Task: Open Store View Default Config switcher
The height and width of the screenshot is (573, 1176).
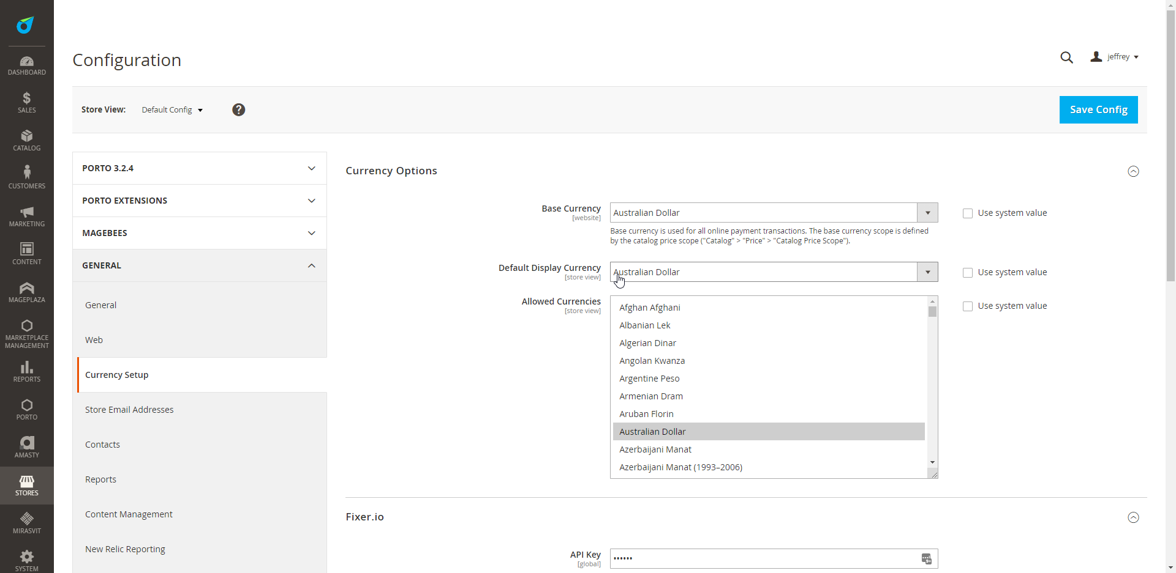Action: [172, 110]
